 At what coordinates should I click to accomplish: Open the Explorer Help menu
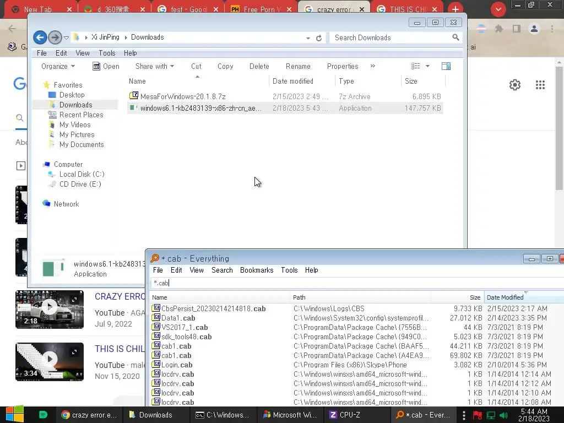(130, 53)
